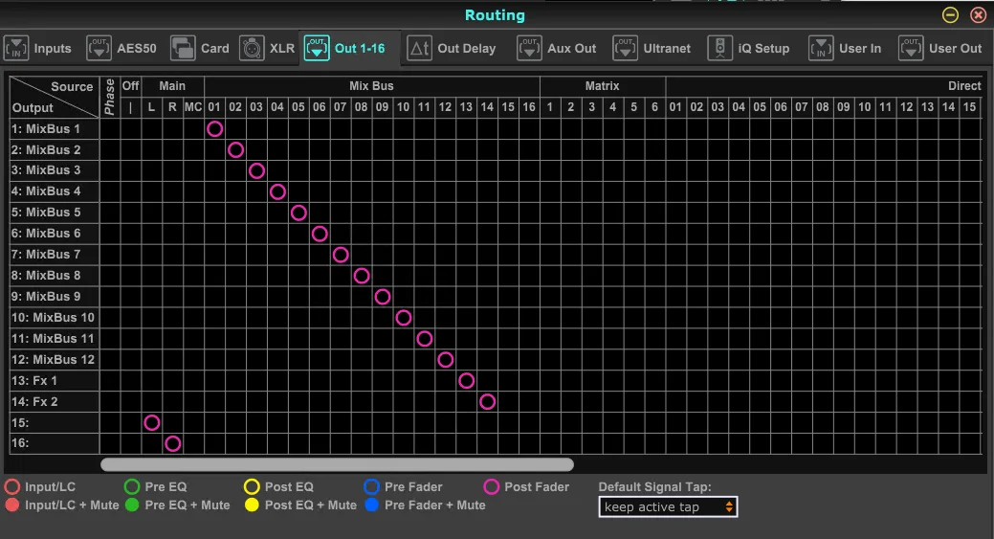The height and width of the screenshot is (539, 994).
Task: Open the iQ Setup speaker icon
Action: [720, 48]
